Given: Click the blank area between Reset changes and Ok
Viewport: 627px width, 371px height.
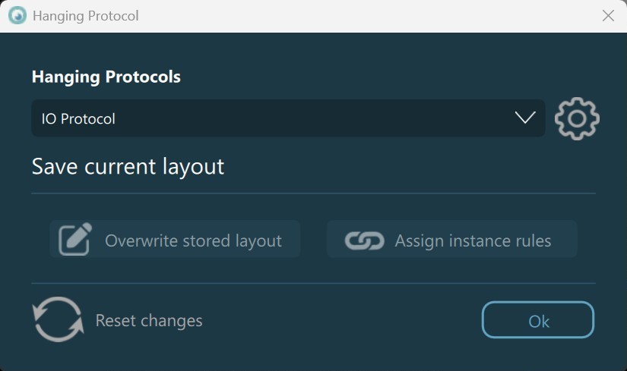Looking at the screenshot, I should point(342,321).
